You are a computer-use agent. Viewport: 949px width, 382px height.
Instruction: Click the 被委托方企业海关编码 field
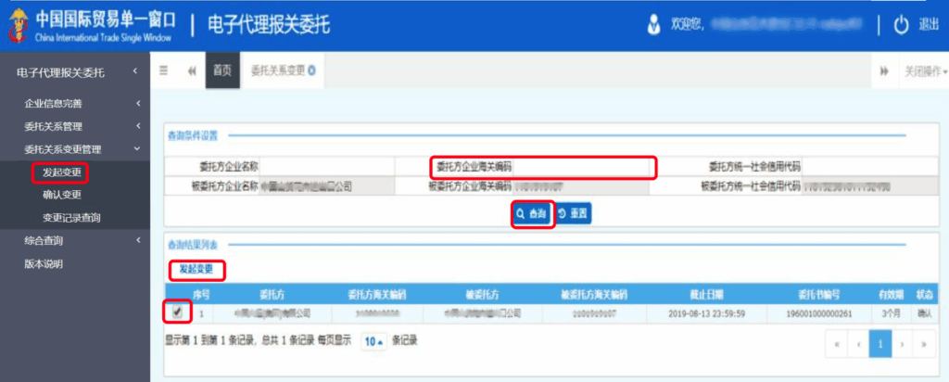coord(583,185)
